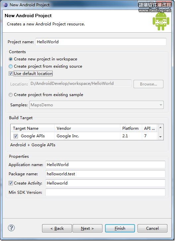Viewport: 175px width, 241px height.
Task: Go back with the Back button
Action: 57,228
